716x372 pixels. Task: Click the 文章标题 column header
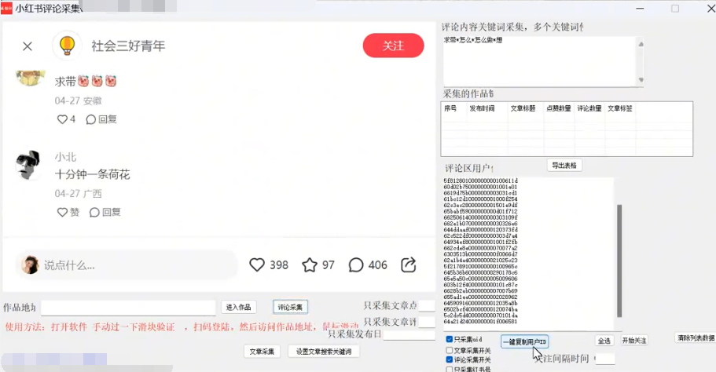pyautogui.click(x=523, y=108)
